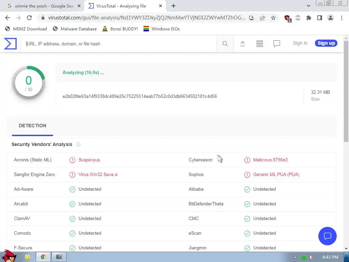Click the Sign up button
The width and height of the screenshot is (349, 262).
326,43
